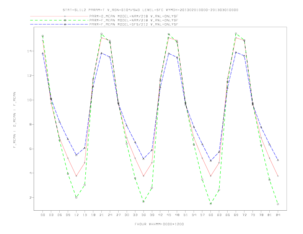Image resolution: width=303 pixels, height=234 pixels.
Task: Click x-axis tick label 81
Action: coord(270,215)
